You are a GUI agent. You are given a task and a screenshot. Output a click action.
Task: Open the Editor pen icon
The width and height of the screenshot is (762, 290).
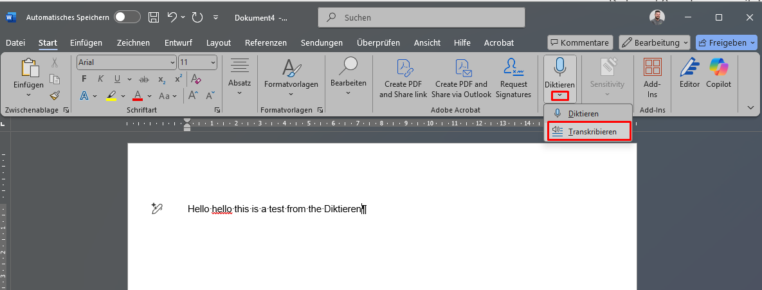coord(689,73)
